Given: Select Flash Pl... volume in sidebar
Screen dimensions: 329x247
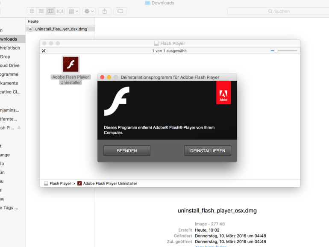Looking at the screenshot, I should (7, 128).
